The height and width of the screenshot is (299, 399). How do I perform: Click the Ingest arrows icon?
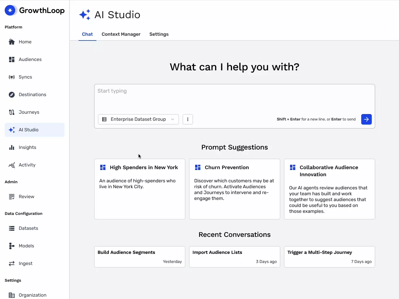[12, 264]
